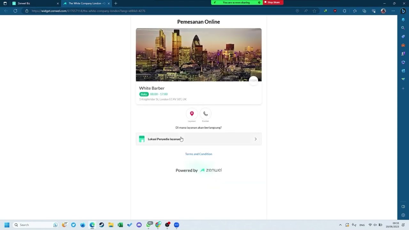Click the uBlock Origin extension icon
Screen dimensions: 409x230
click(x=335, y=11)
